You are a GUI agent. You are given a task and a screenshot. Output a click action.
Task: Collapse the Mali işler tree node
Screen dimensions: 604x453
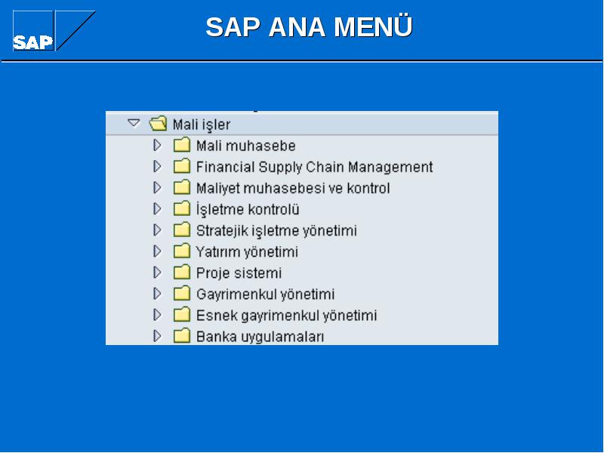134,123
